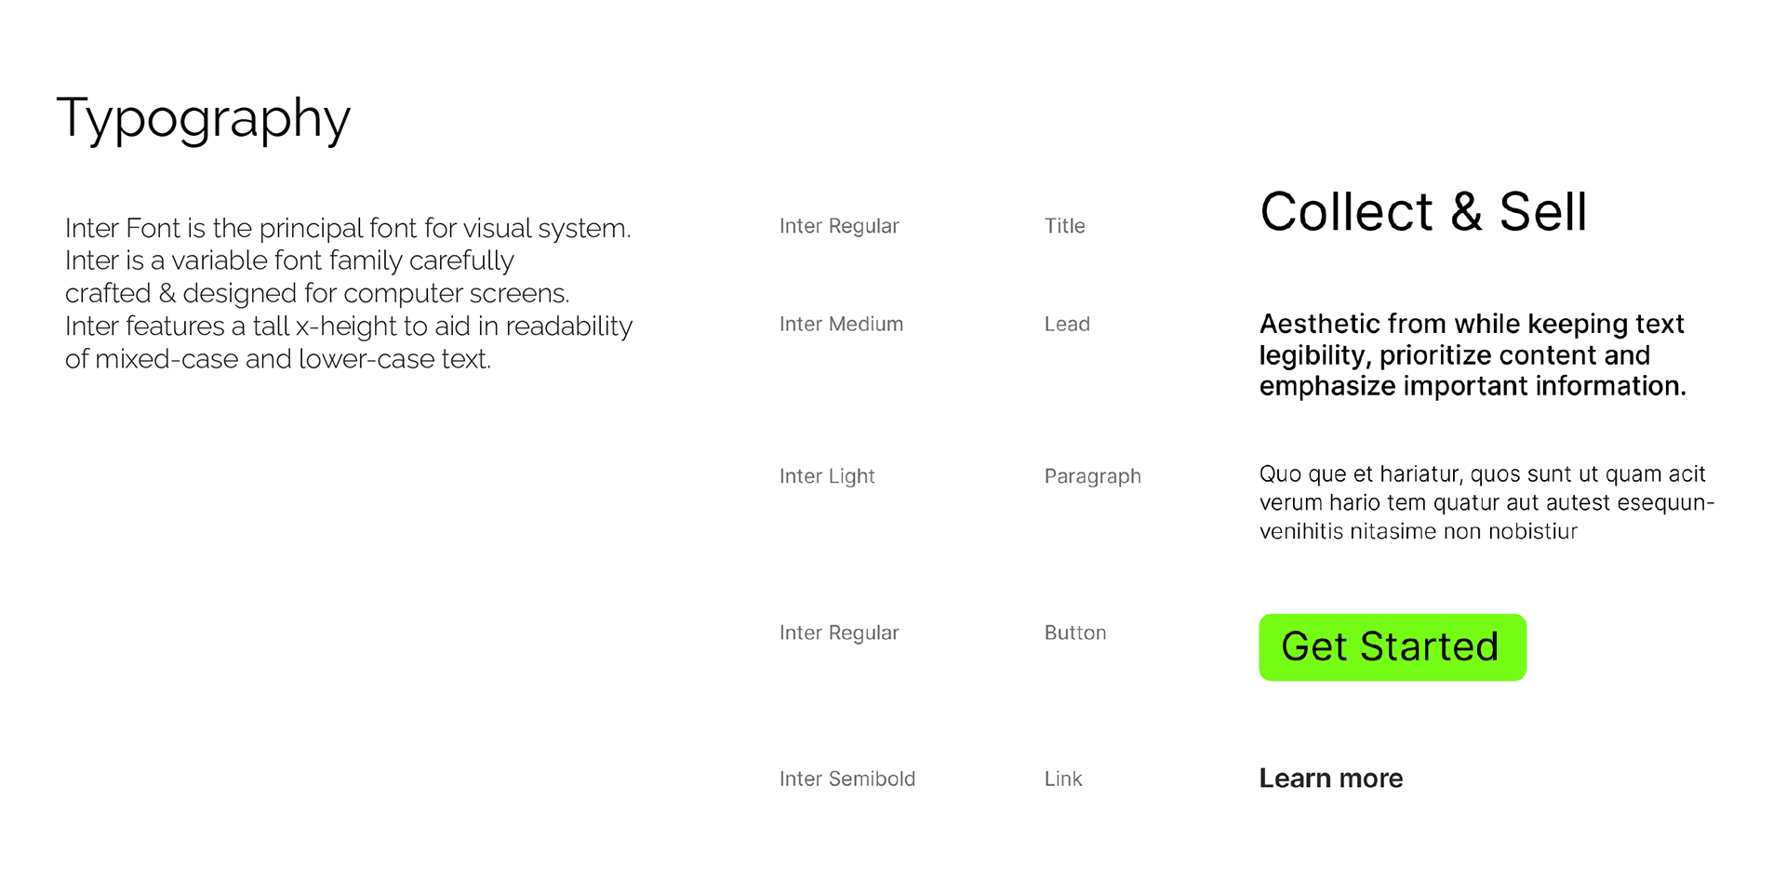Click the Inter Regular label in Title row
Image resolution: width=1786 pixels, height=893 pixels.
click(x=839, y=226)
